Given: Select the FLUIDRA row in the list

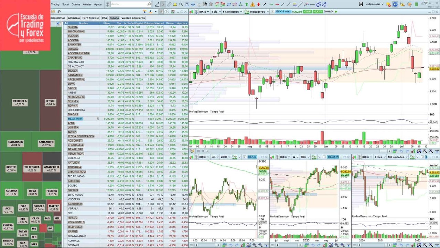Looking at the screenshot, I should click(x=126, y=27).
